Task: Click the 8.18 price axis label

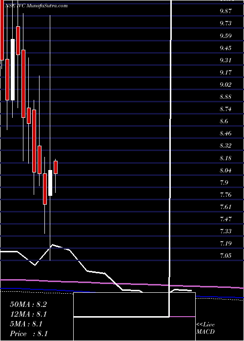Action: (225, 158)
